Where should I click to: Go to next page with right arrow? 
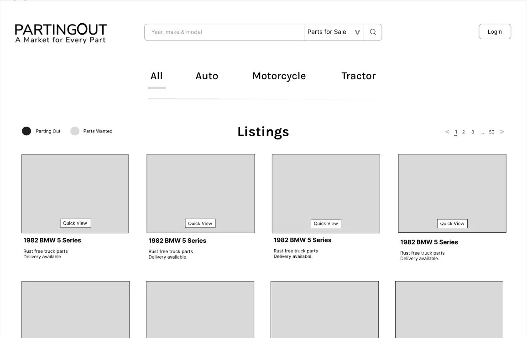pos(502,132)
